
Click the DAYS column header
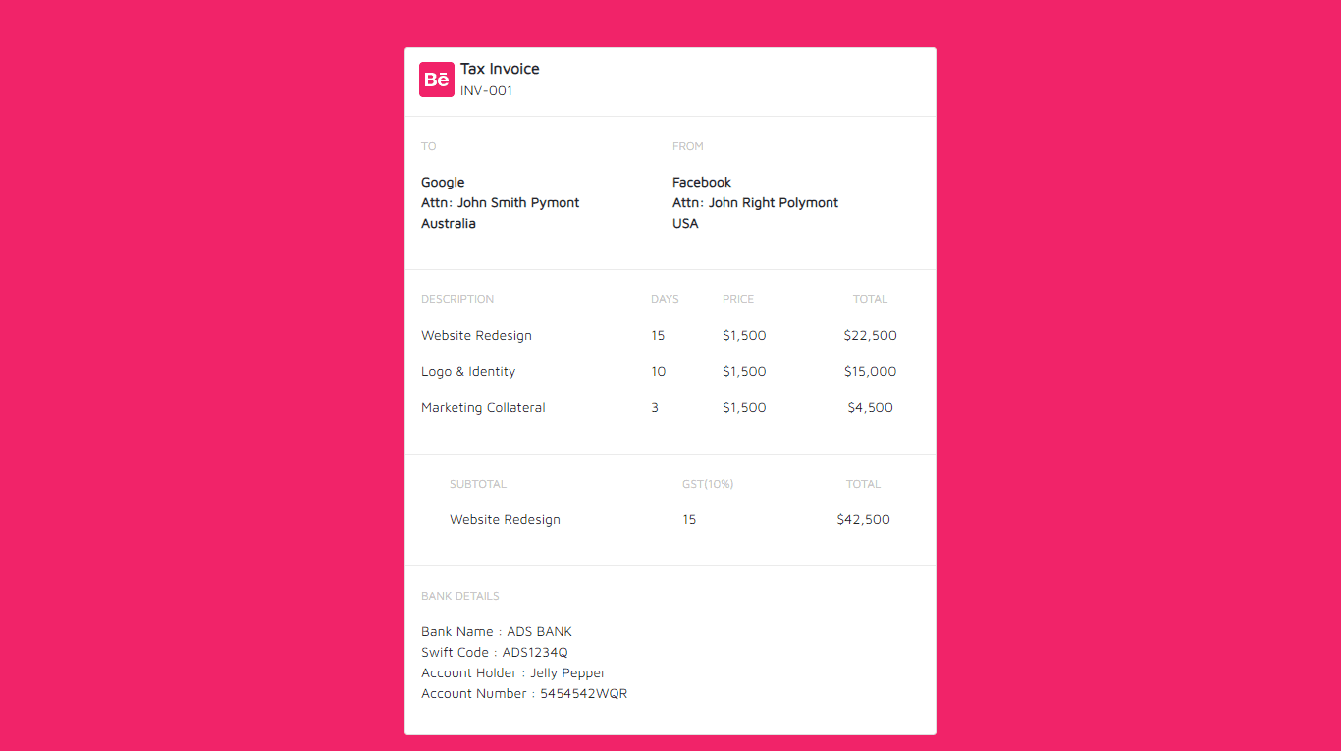point(665,299)
